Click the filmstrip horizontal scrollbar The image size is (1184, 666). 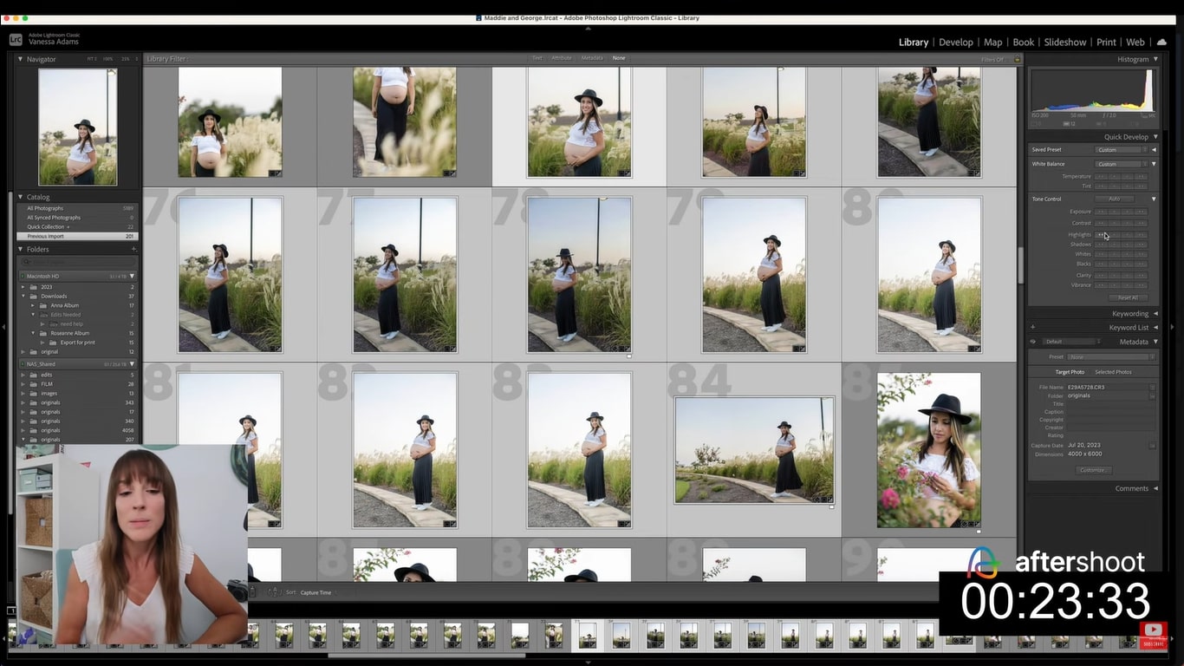click(x=426, y=655)
